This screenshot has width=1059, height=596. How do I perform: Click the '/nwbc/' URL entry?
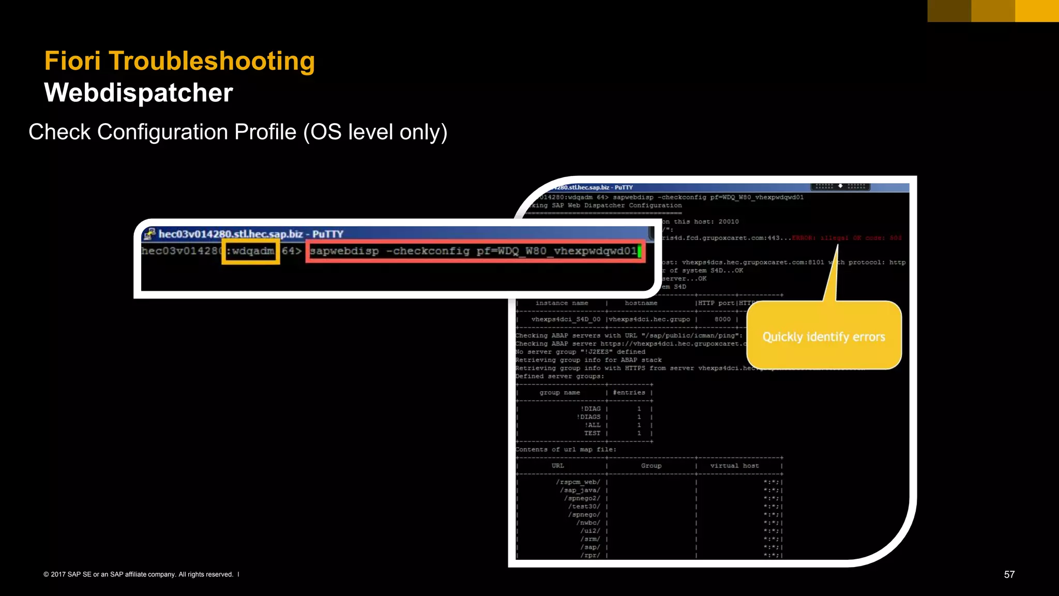pos(588,523)
